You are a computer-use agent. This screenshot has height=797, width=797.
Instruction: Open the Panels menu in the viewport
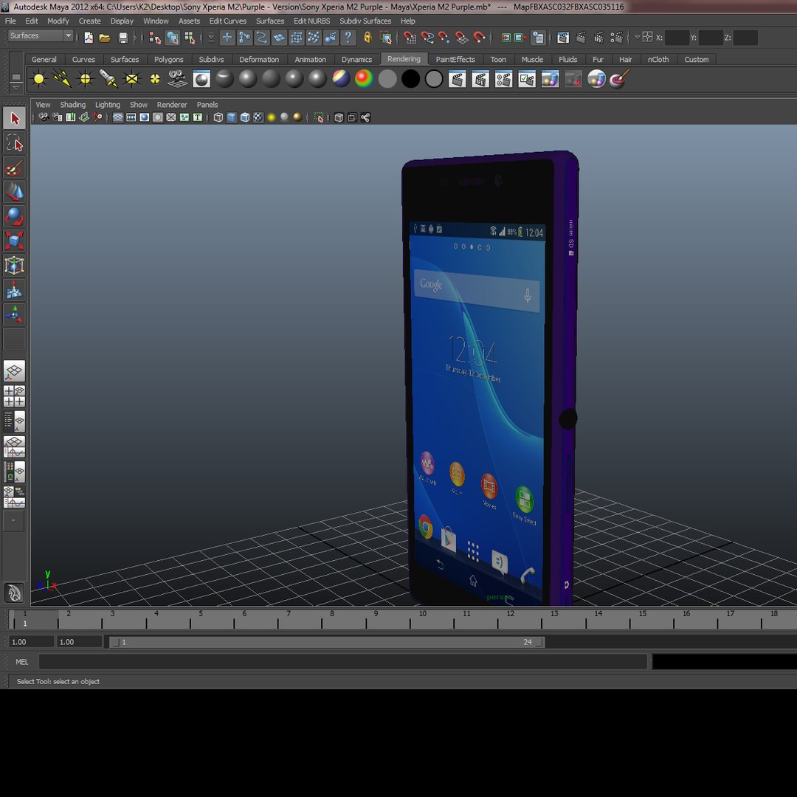coord(207,105)
